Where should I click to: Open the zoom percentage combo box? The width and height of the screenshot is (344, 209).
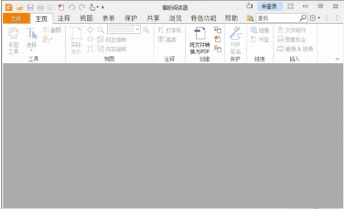pos(124,29)
